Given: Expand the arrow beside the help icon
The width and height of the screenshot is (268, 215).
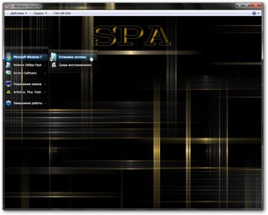Looking at the screenshot, I should (258, 13).
